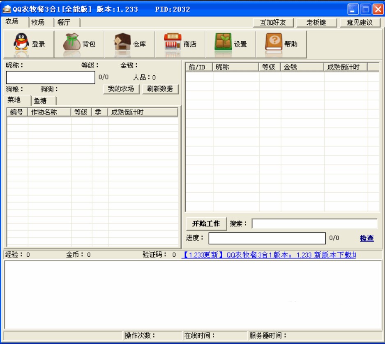This screenshot has width=385, height=344.
Task: Click the 开始工作 (Start Work) button
Action: (x=205, y=223)
